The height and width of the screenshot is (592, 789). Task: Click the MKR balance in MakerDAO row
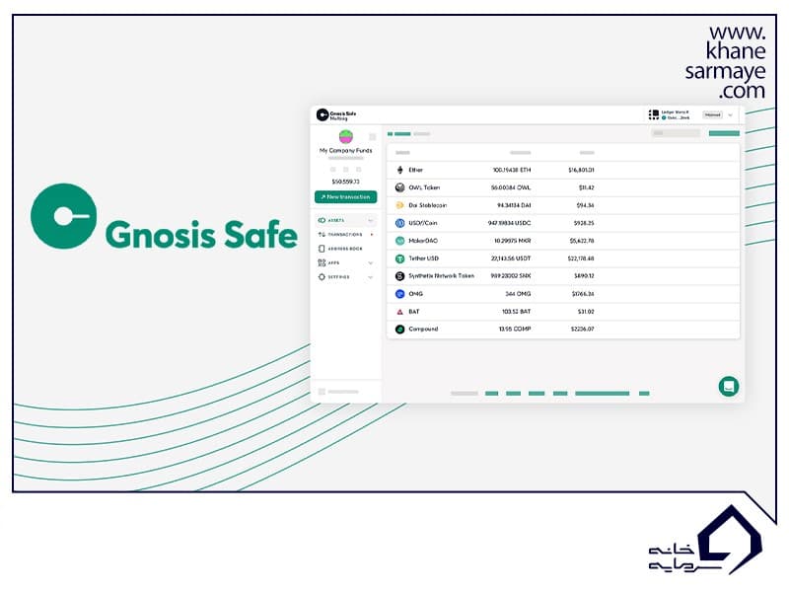pos(512,241)
